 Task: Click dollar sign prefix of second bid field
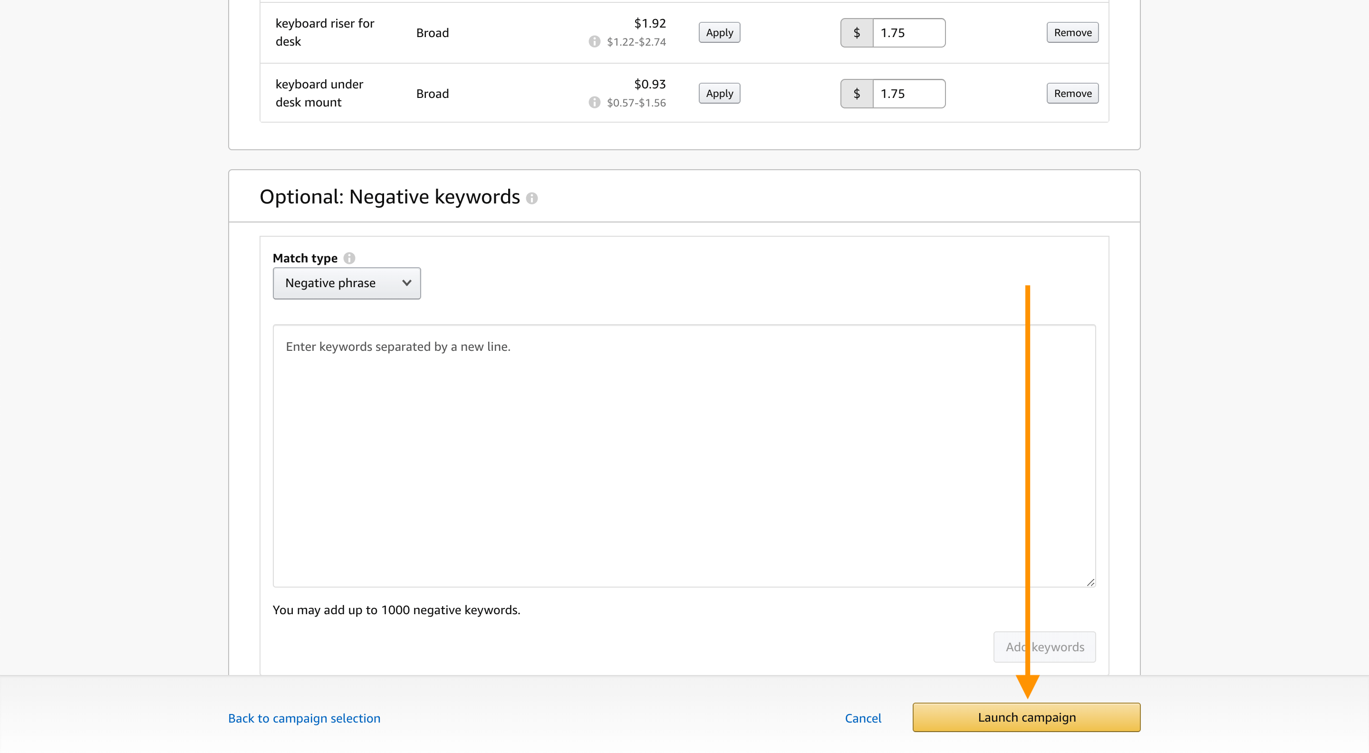[856, 94]
